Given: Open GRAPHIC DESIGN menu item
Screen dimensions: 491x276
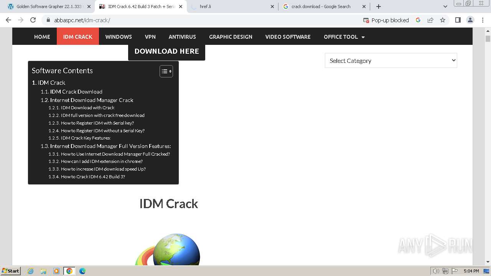Looking at the screenshot, I should pos(231,37).
